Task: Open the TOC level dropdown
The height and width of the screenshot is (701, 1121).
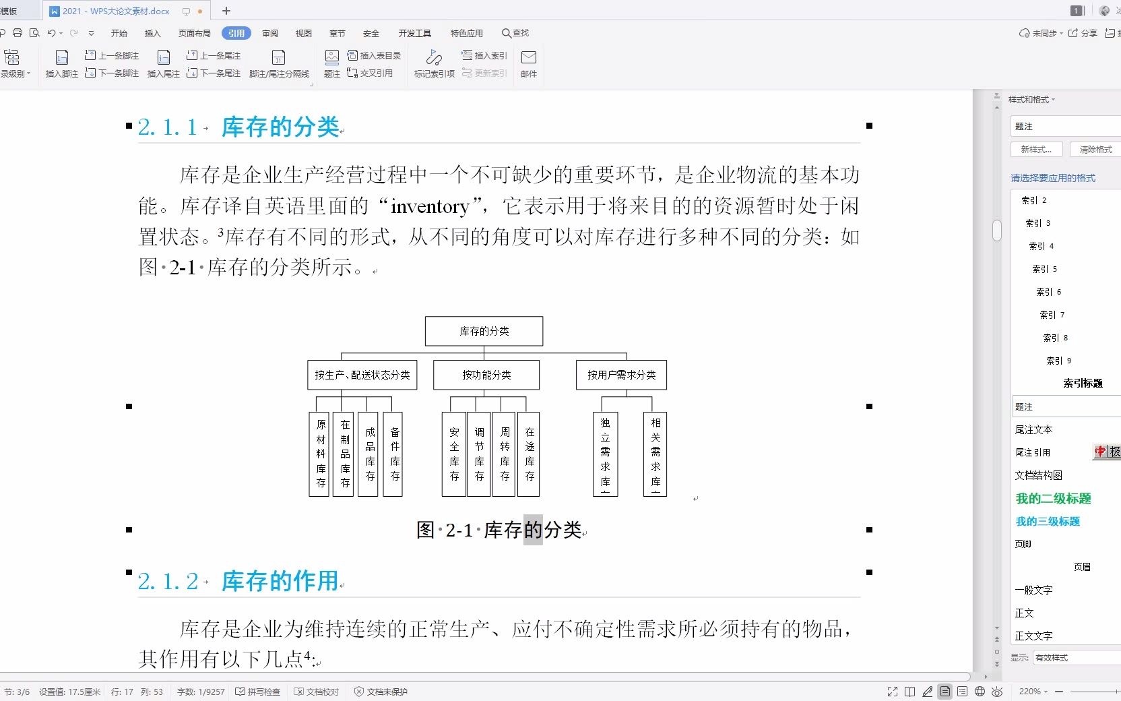Action: coord(15,73)
